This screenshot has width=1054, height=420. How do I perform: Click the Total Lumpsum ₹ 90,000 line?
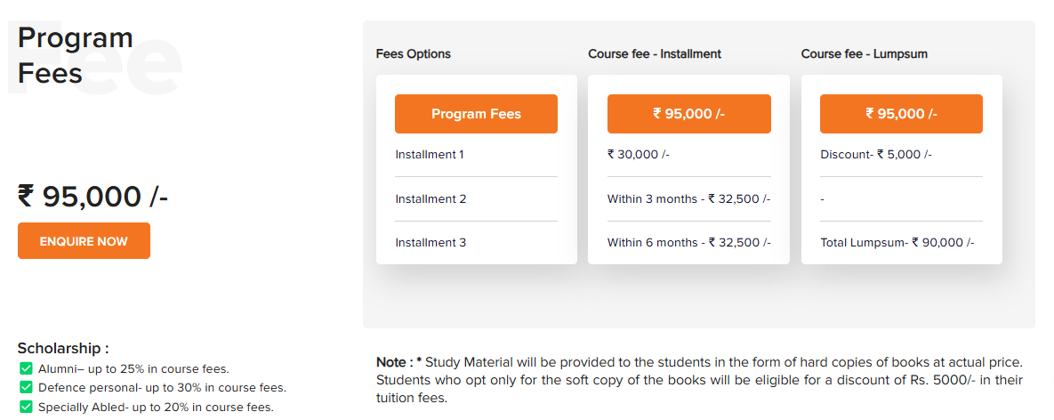[x=897, y=243]
